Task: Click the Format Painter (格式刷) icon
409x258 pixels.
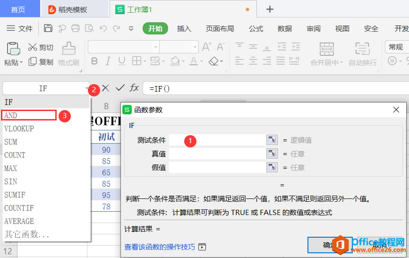Action: (68, 49)
